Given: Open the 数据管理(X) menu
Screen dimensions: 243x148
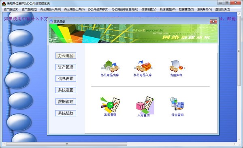Looking at the screenshot, I should tap(186, 9).
